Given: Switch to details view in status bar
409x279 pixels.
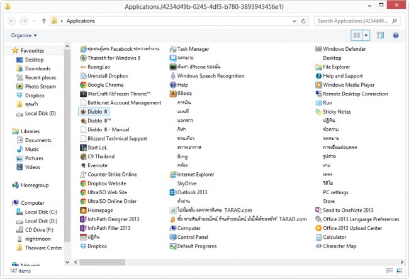Looking at the screenshot, I should click(389, 270).
